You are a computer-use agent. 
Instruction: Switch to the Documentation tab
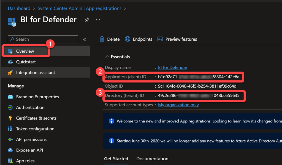click(152, 159)
